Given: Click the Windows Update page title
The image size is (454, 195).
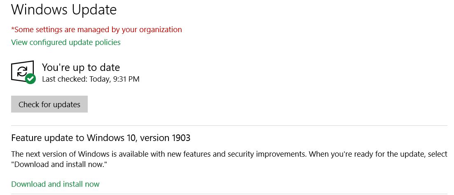Looking at the screenshot, I should 64,9.
